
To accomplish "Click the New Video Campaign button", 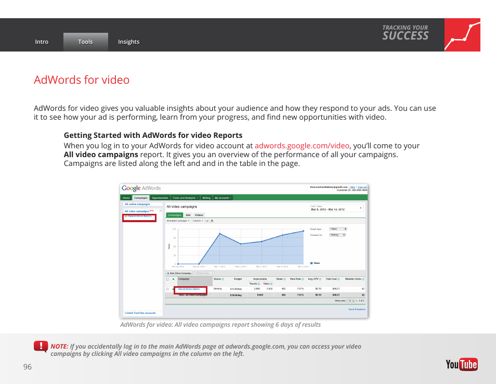I will click(x=179, y=273).
